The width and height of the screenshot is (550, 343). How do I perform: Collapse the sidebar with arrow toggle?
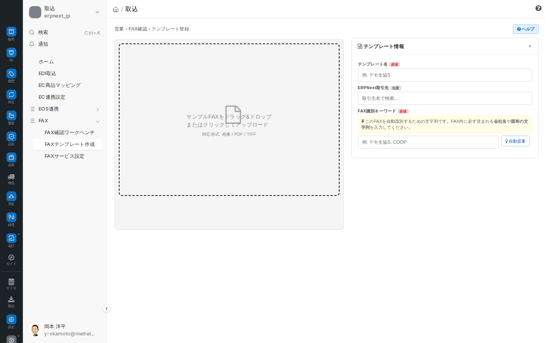pos(107,309)
